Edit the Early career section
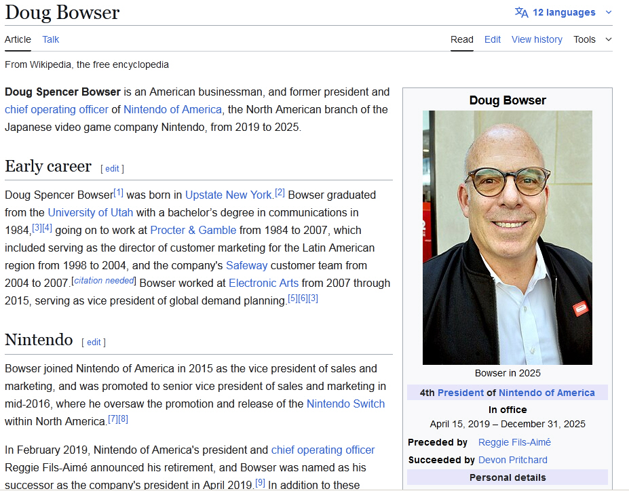 click(112, 169)
